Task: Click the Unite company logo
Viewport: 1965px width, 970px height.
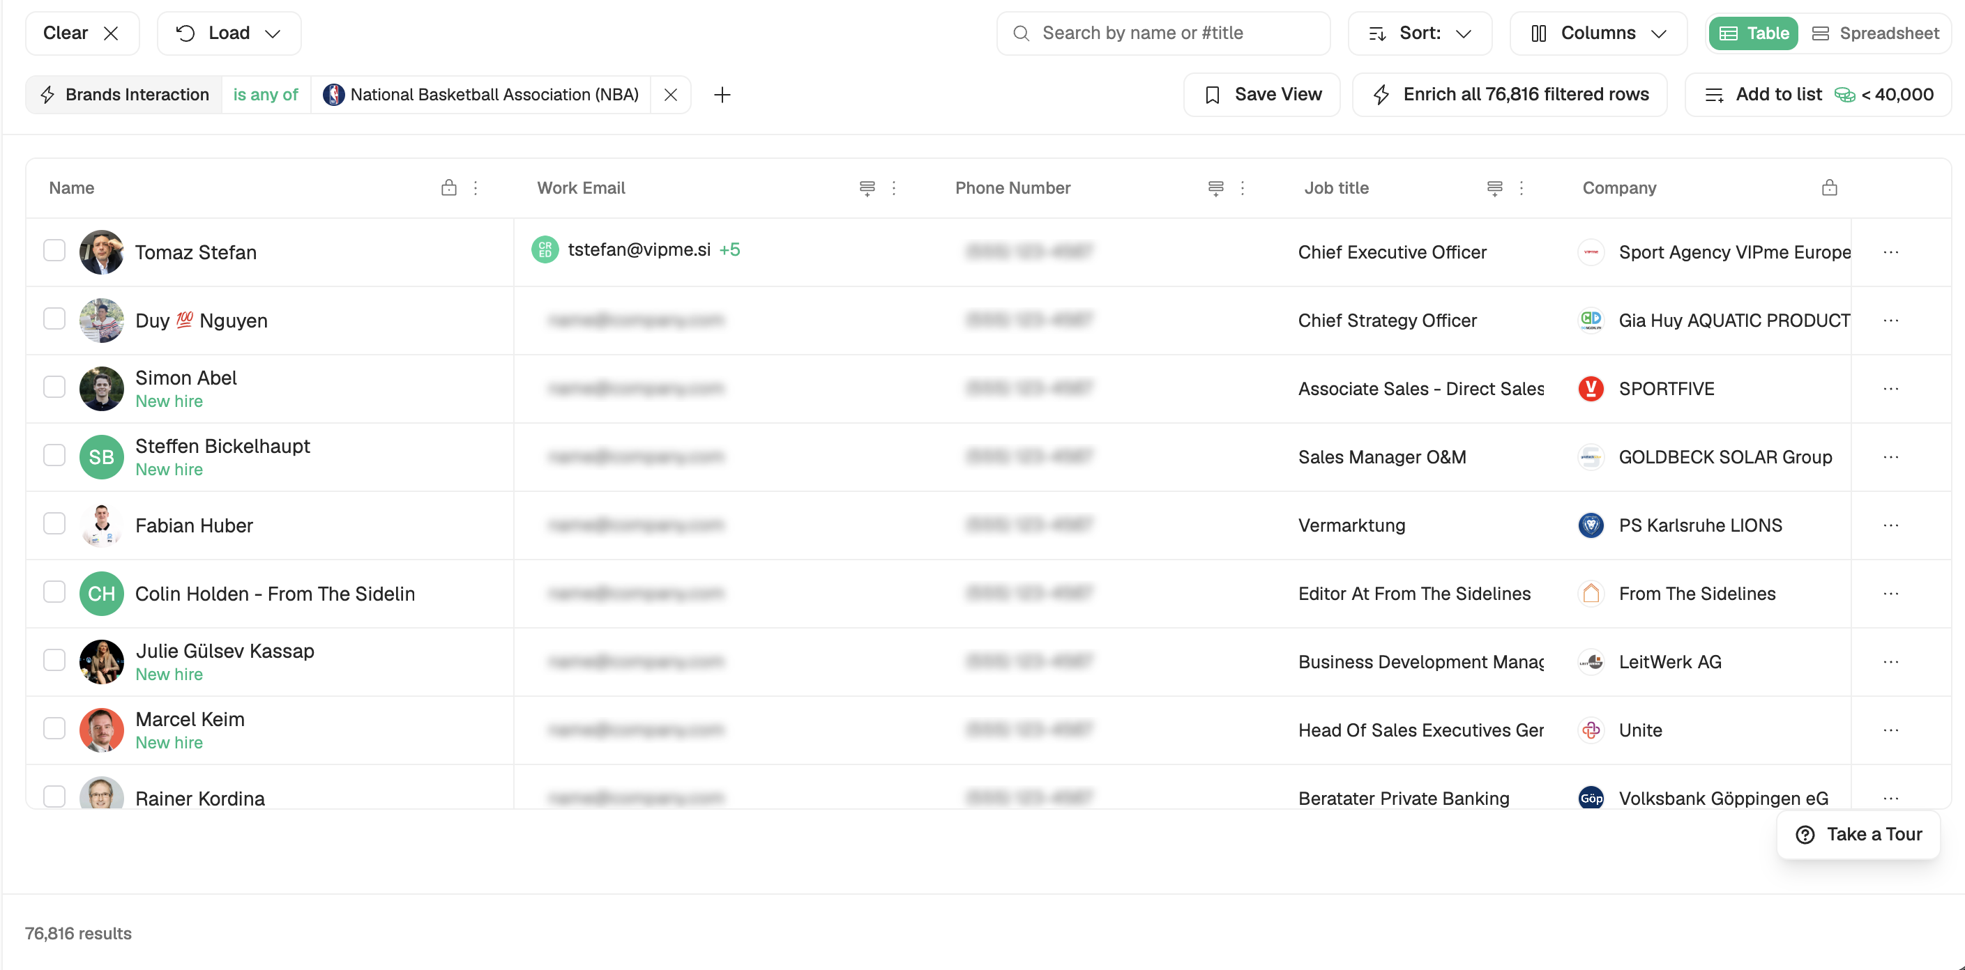Action: click(1591, 730)
